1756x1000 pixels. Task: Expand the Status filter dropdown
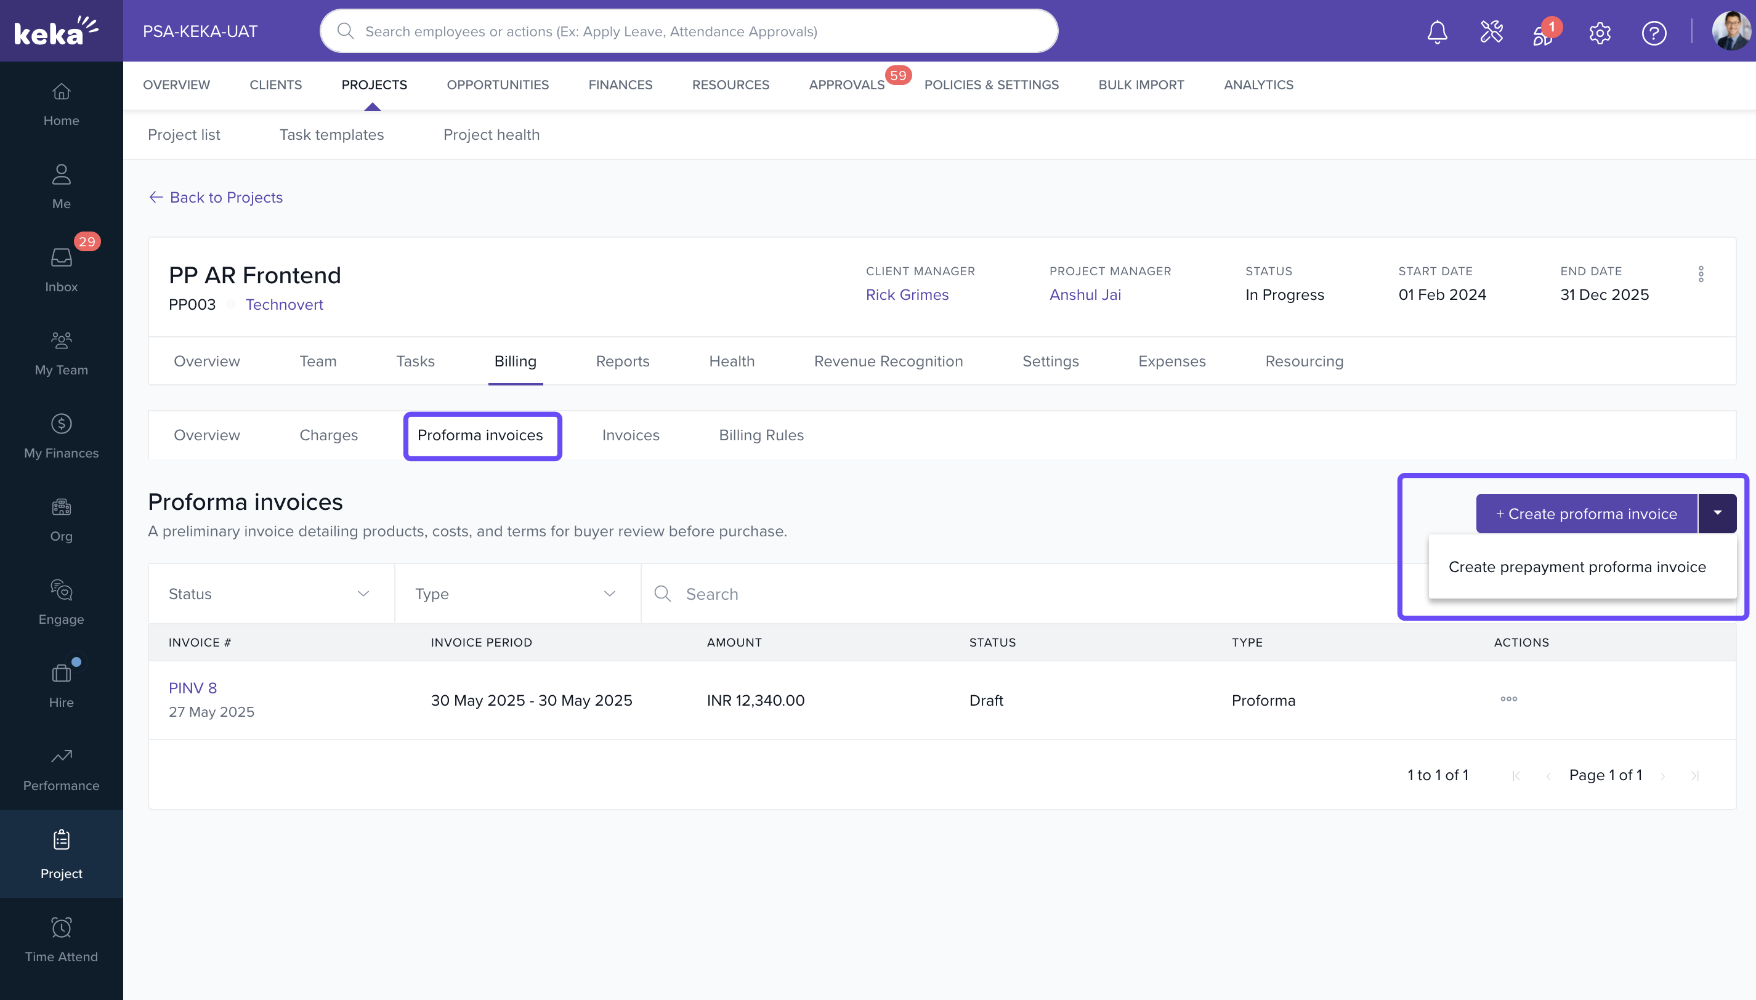tap(270, 594)
